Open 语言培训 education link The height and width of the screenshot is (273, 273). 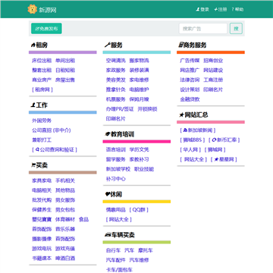tap(116, 149)
